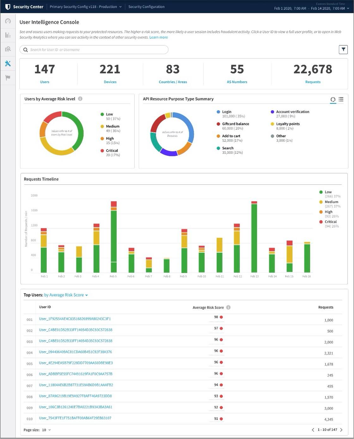The image size is (354, 439).
Task: Open the Page size dropdown
Action: (x=46, y=430)
